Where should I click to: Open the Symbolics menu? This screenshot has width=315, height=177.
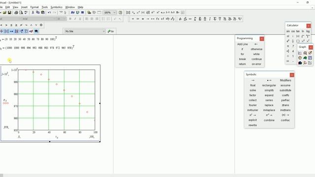click(x=56, y=7)
